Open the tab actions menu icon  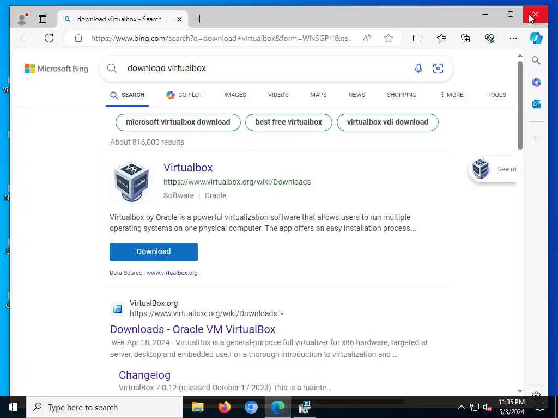pos(43,19)
